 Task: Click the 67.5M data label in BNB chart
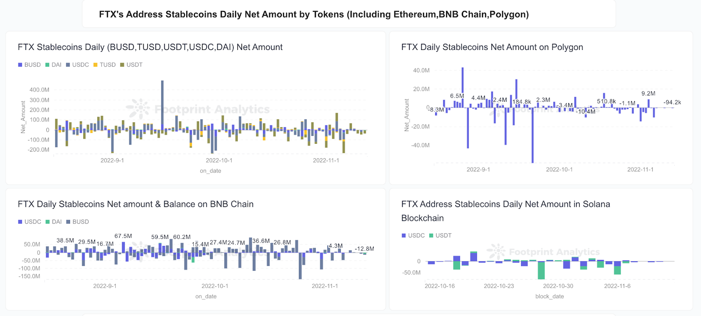(123, 236)
